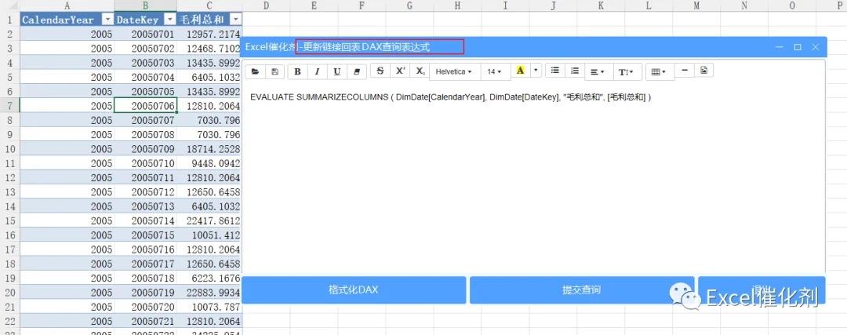Toggle bold formatting in the editor
Image resolution: width=847 pixels, height=335 pixels.
297,71
